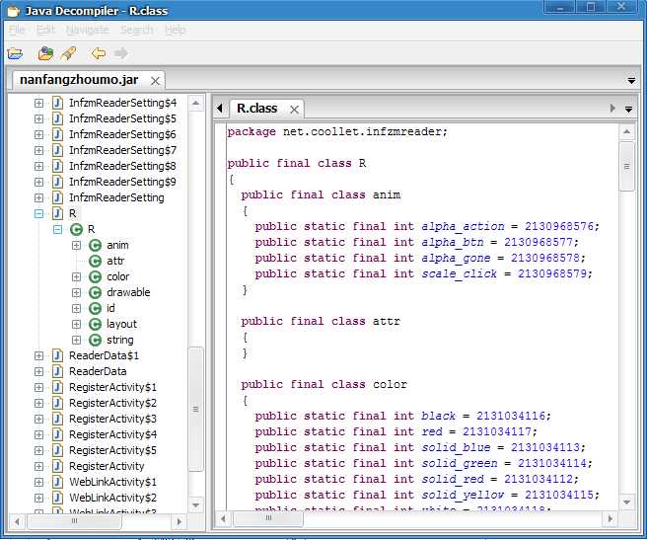Expand the layout node
This screenshot has height=540, width=647.
[x=76, y=325]
